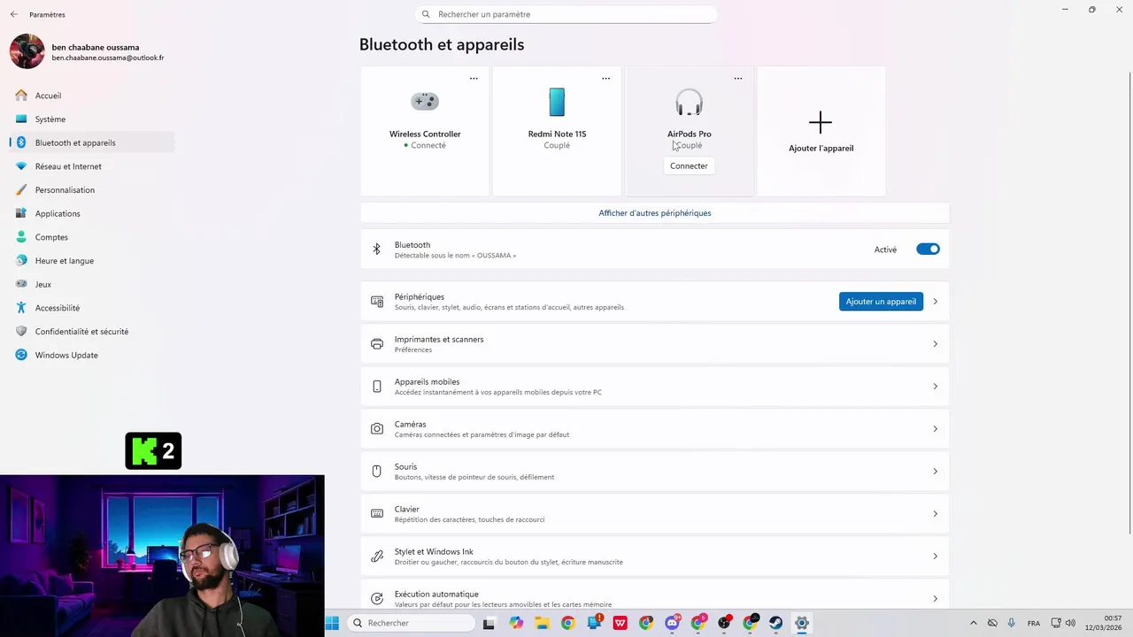1133x637 pixels.
Task: Open File Explorer from taskbar
Action: [542, 623]
